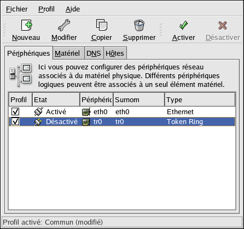Switch to the Hôtes tab
The height and width of the screenshot is (229, 244).
pos(115,54)
